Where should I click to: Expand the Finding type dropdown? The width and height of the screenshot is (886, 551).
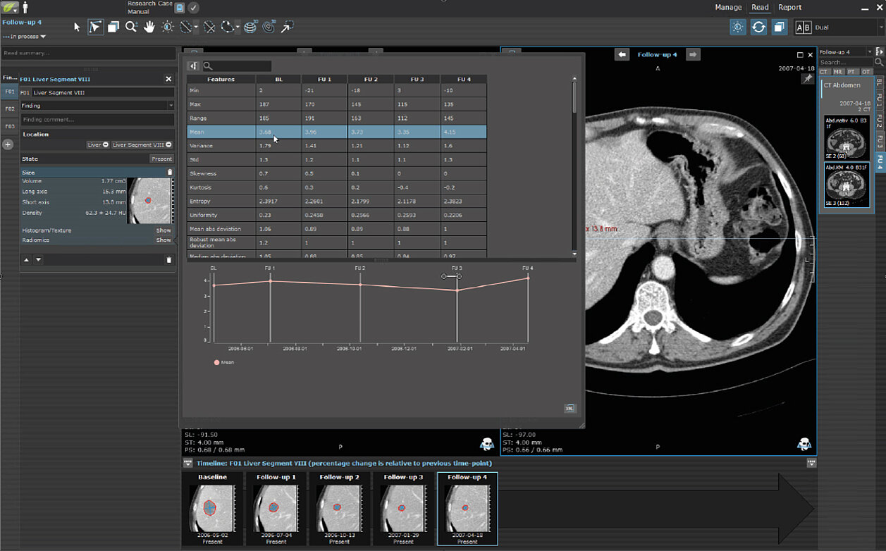coord(171,106)
